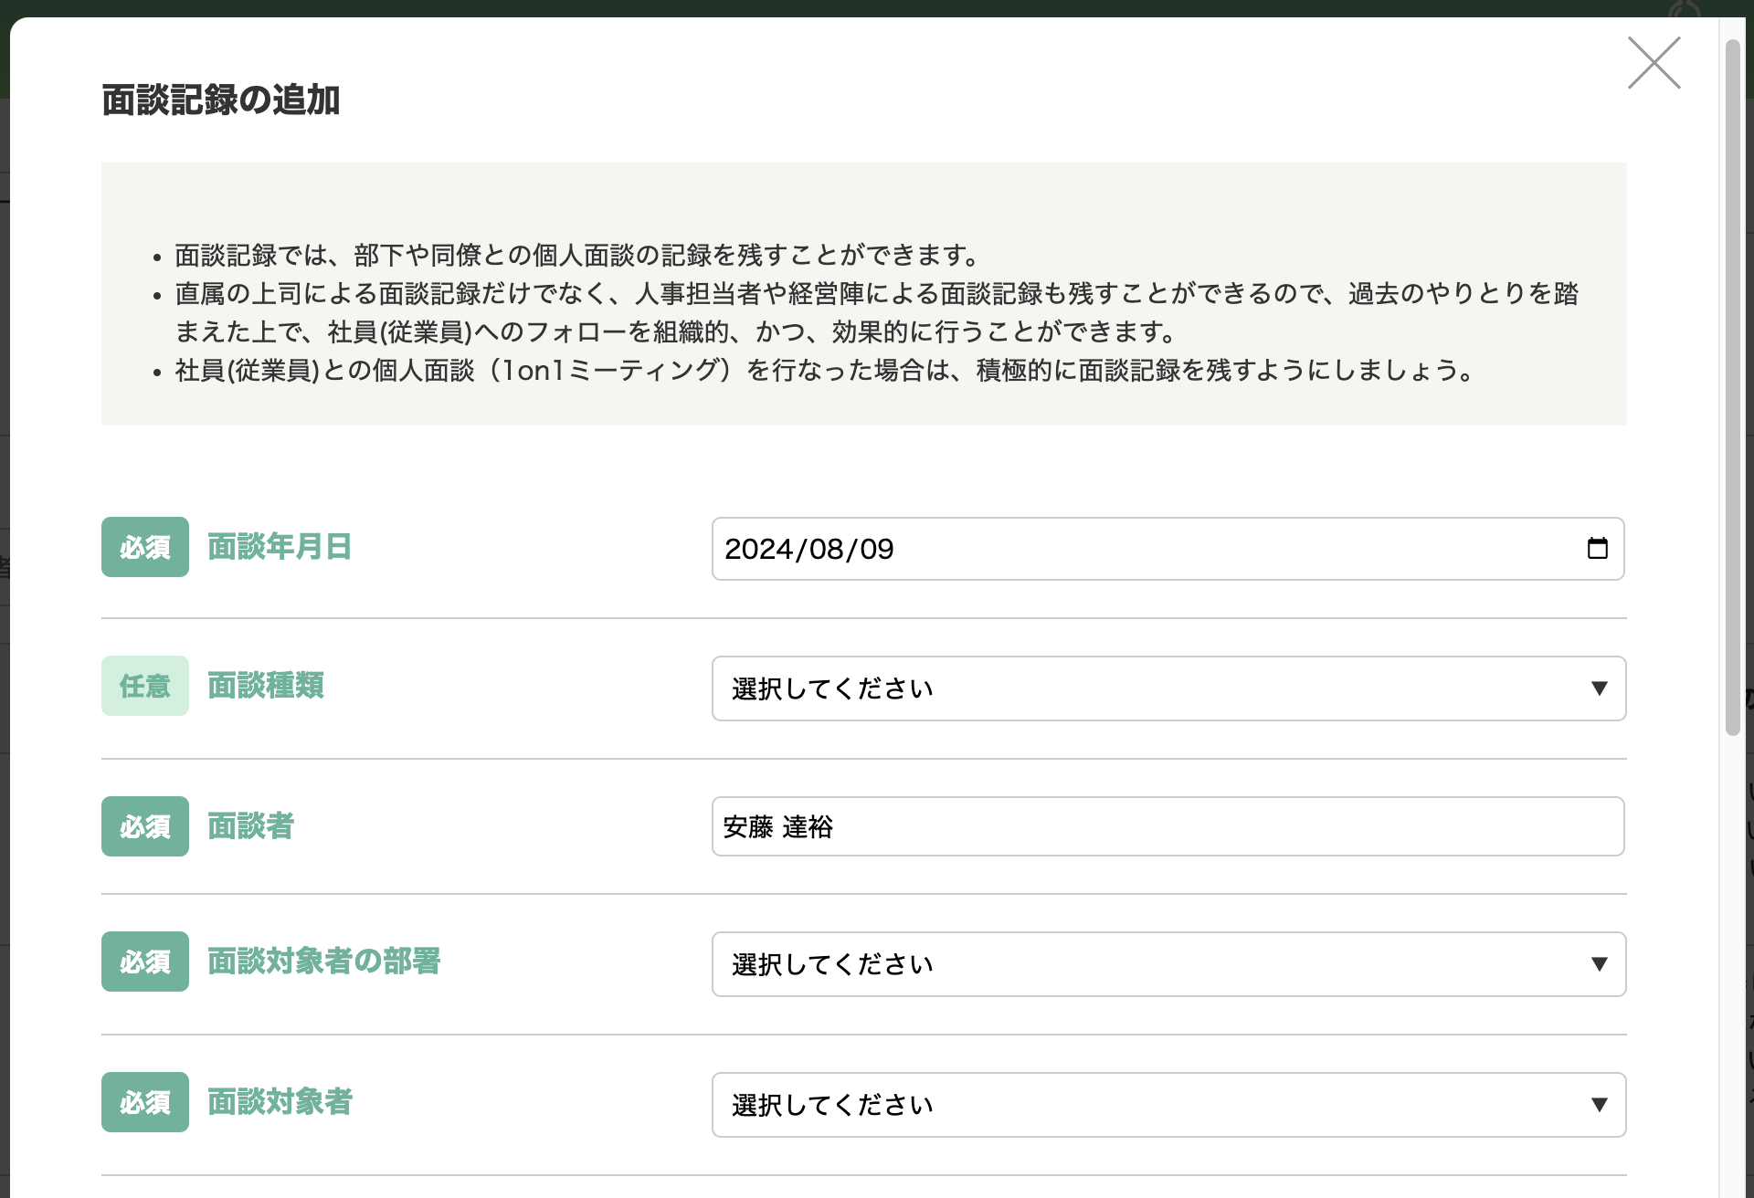Click the 任意 badge beside 面談種類
This screenshot has height=1198, width=1754.
144,686
